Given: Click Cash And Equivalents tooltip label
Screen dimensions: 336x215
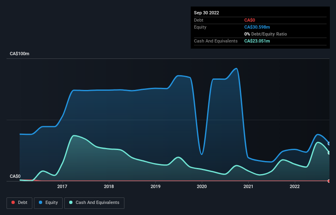Looking at the screenshot, I should pos(216,41).
